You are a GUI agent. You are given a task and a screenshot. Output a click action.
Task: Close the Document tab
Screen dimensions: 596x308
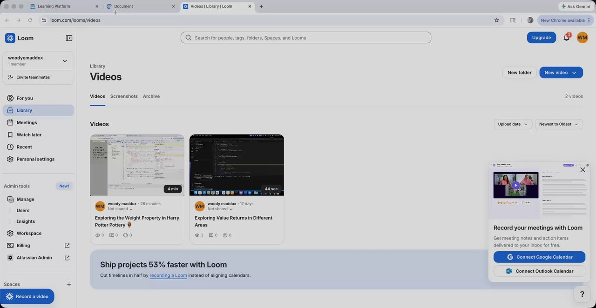pyautogui.click(x=174, y=7)
